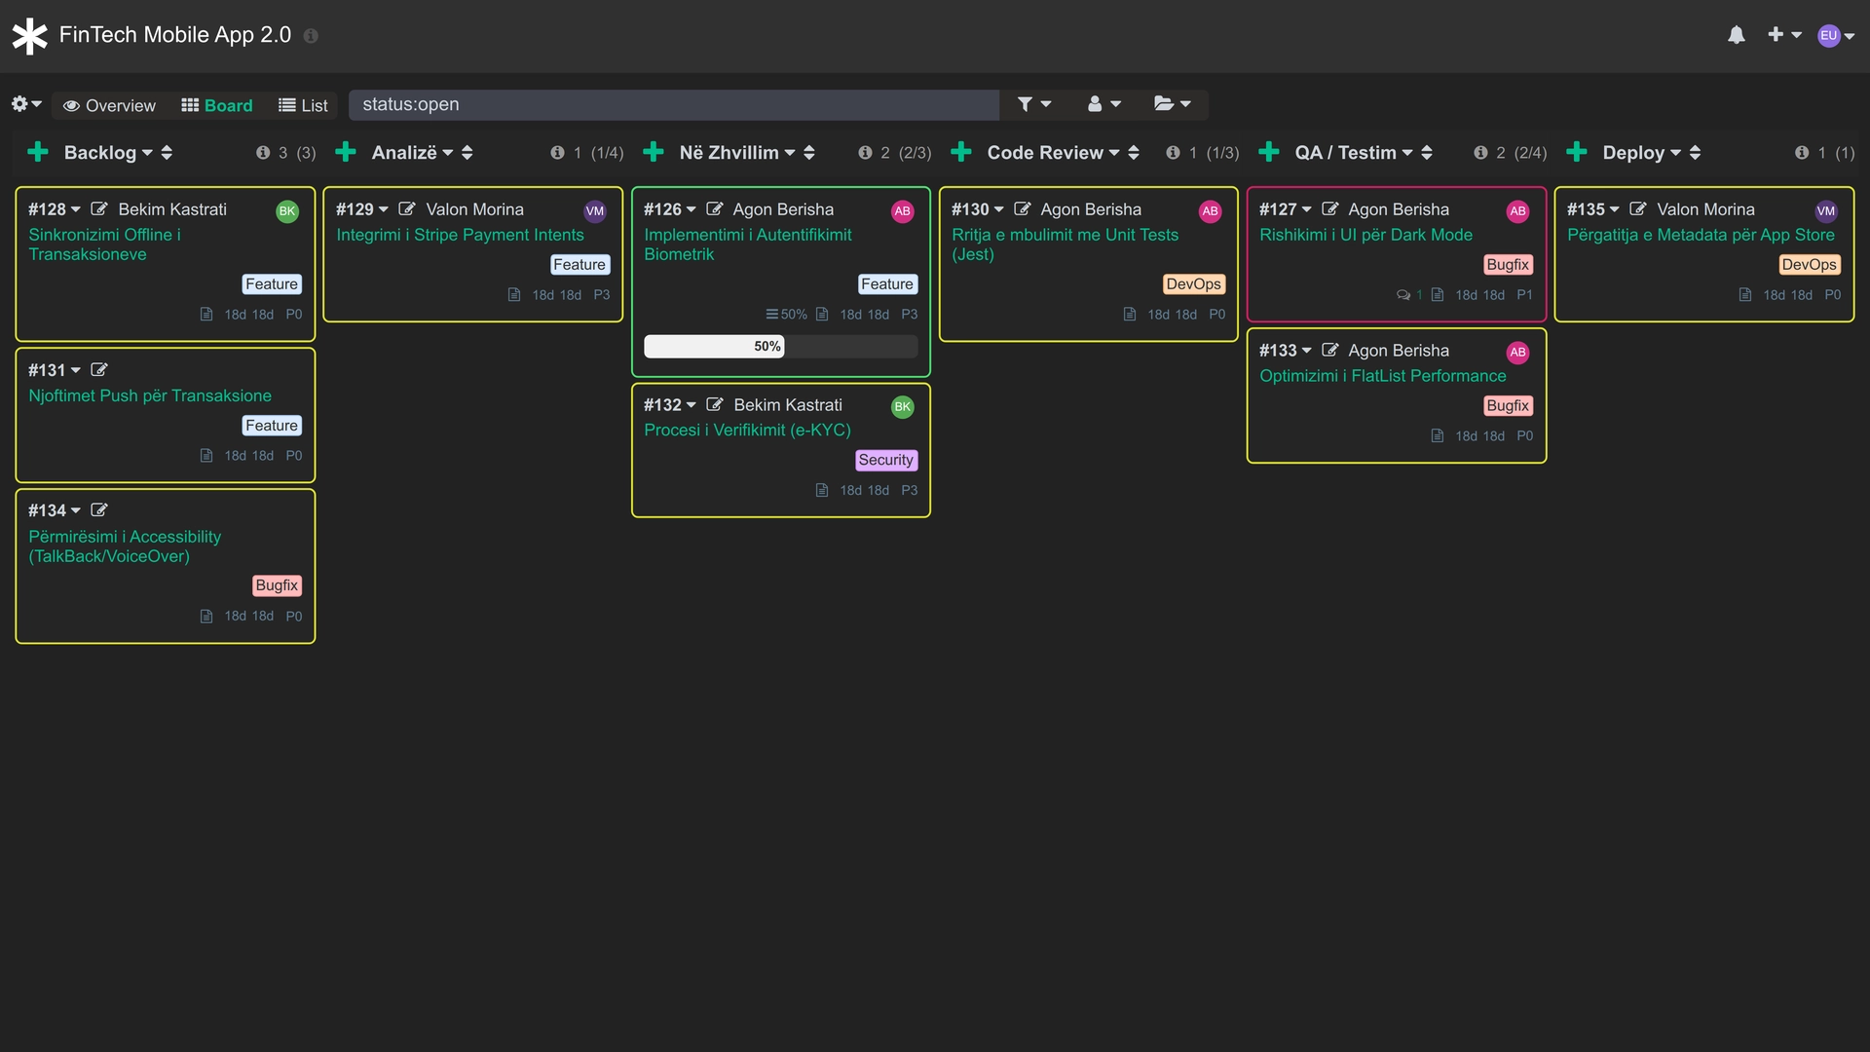Edit card #129 with the pencil icon
The height and width of the screenshot is (1052, 1870).
point(407,208)
